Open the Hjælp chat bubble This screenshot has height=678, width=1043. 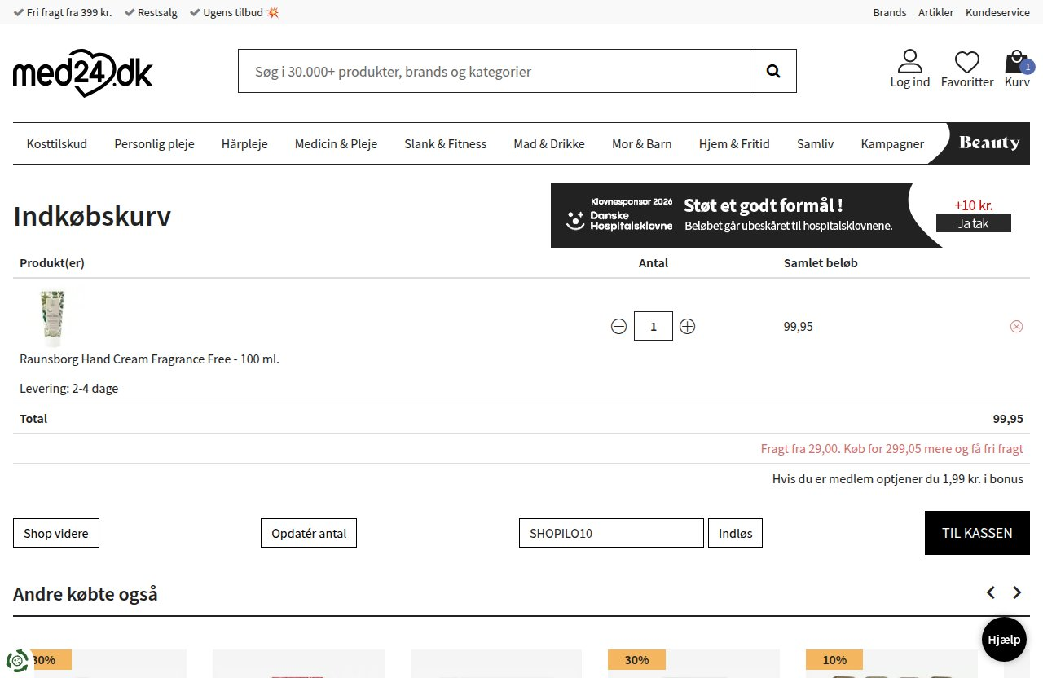tap(1004, 640)
